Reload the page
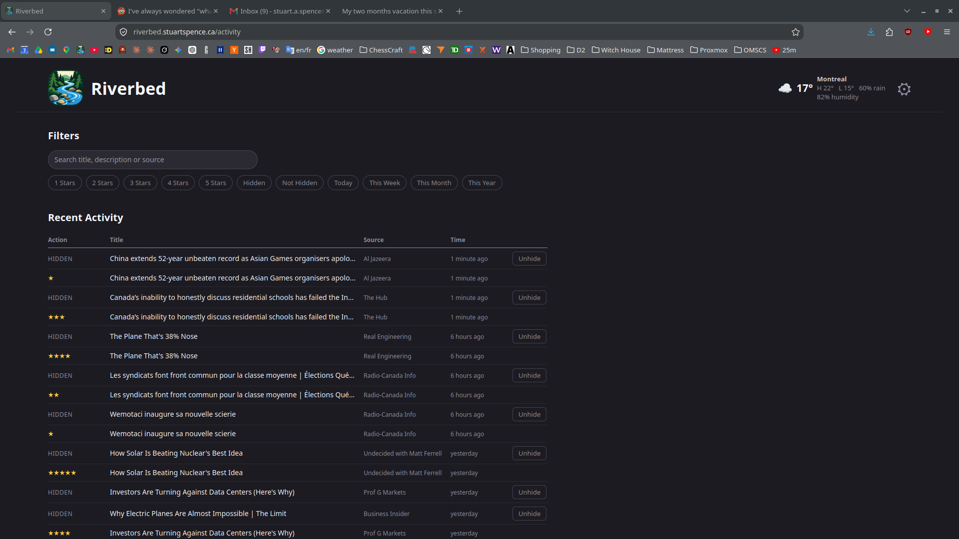 [x=48, y=32]
